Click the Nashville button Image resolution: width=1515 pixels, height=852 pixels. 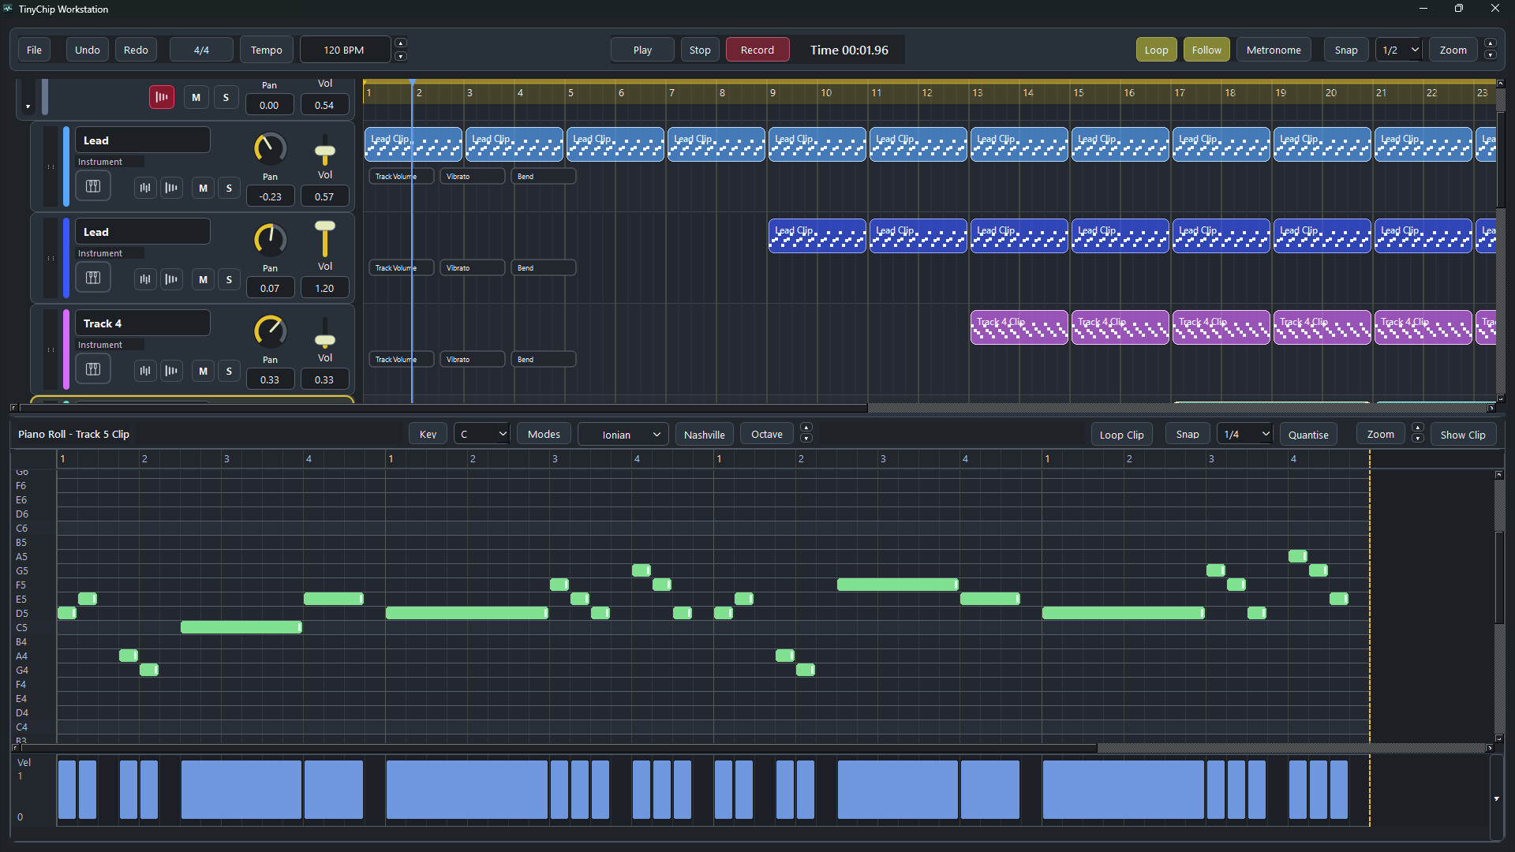pyautogui.click(x=705, y=434)
